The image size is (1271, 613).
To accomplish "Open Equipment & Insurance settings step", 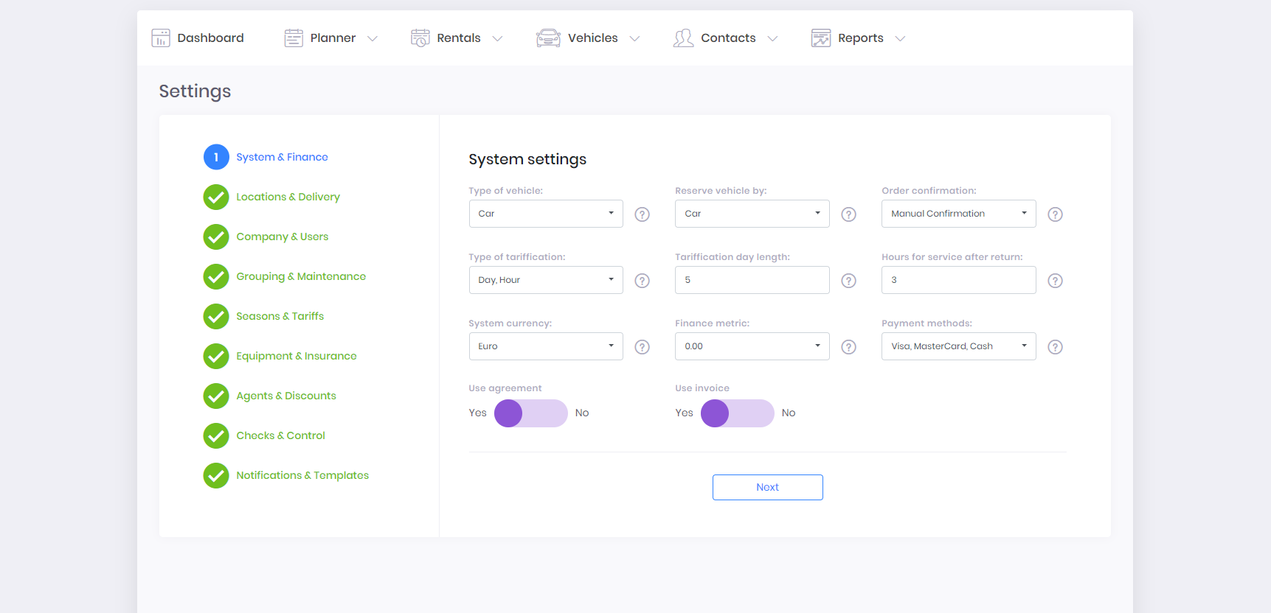I will (x=296, y=356).
